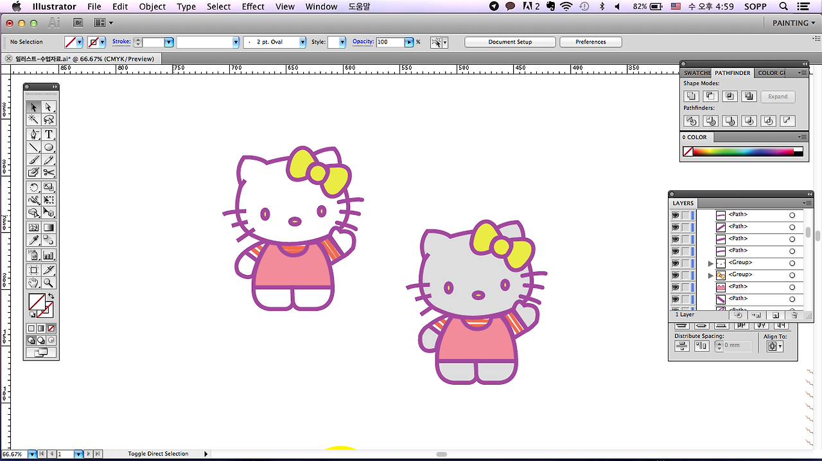Viewport: 822px width, 461px height.
Task: Click the Minus Back pathfinder icon
Action: tap(787, 121)
